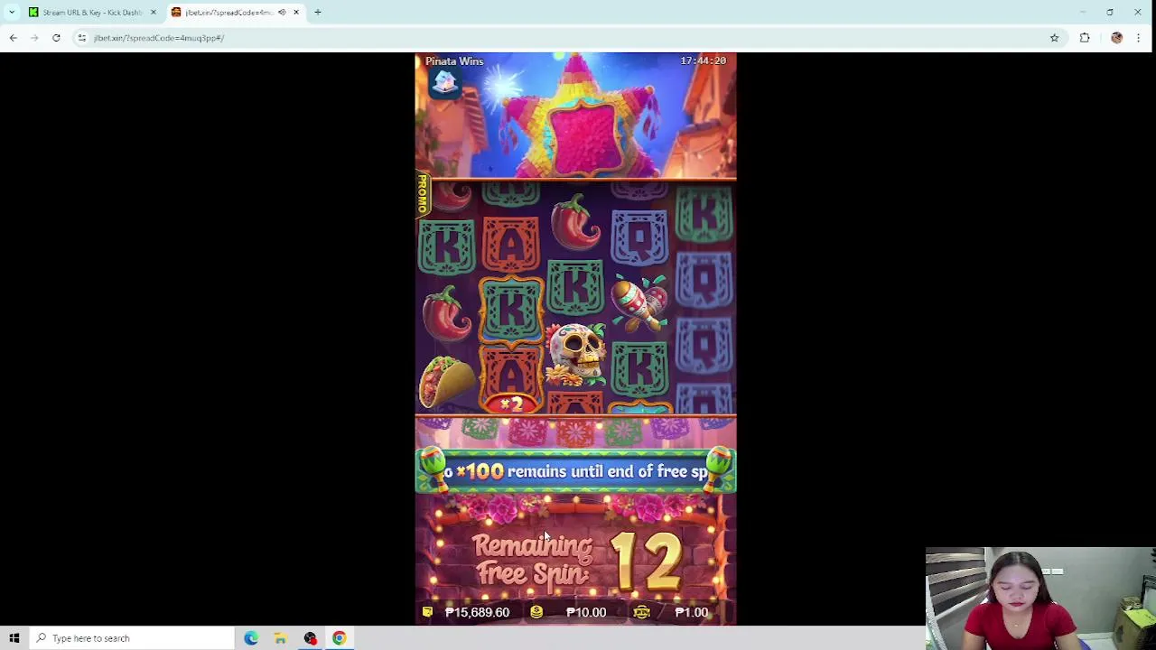
Task: Open File Explorer from the taskbar
Action: point(280,638)
